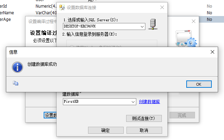
Task: Click the blue information icon
Action: point(17,67)
